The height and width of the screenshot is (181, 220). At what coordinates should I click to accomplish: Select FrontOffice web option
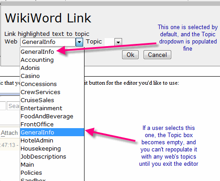(52, 125)
